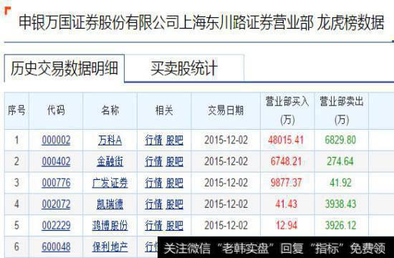Viewport: 394px width, 258px height.
Task: Click the 相关 column header
Action: point(164,110)
